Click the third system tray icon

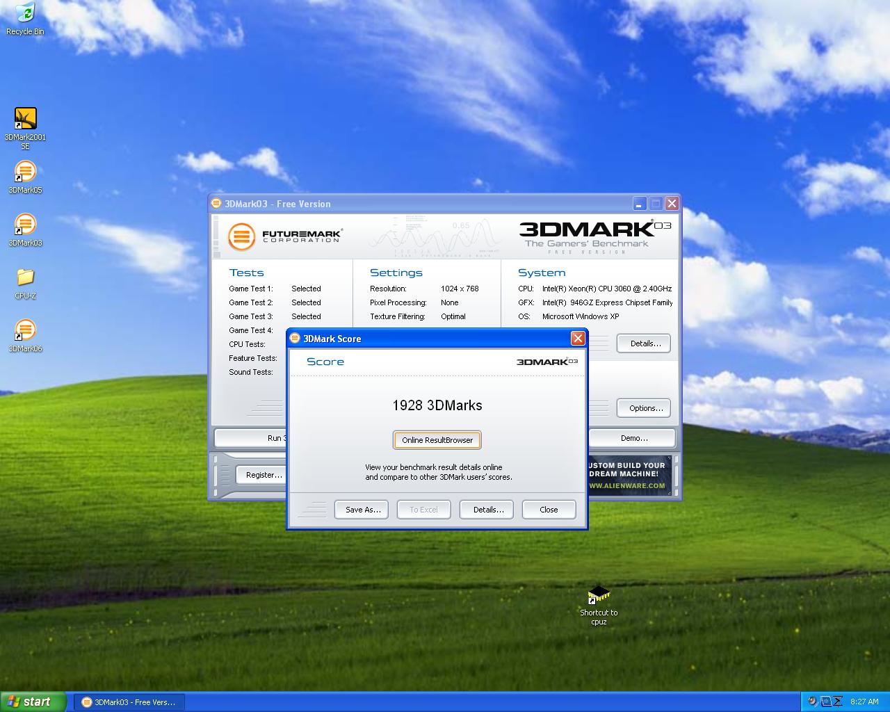point(838,702)
